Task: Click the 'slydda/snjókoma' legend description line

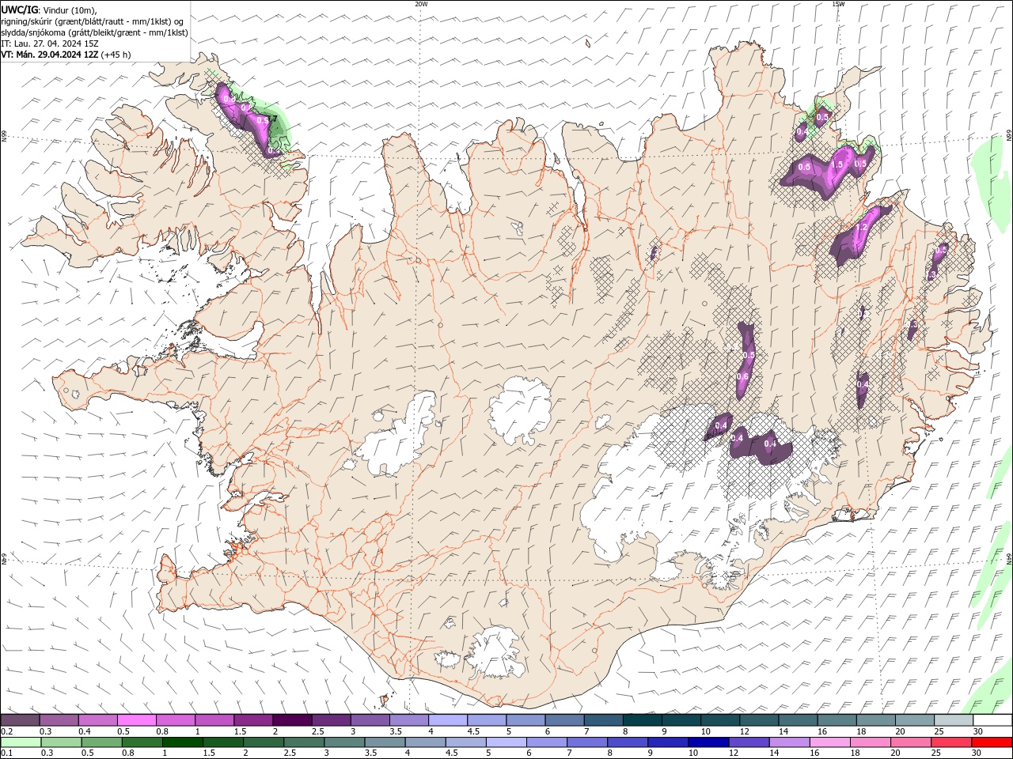Action: 94,32
